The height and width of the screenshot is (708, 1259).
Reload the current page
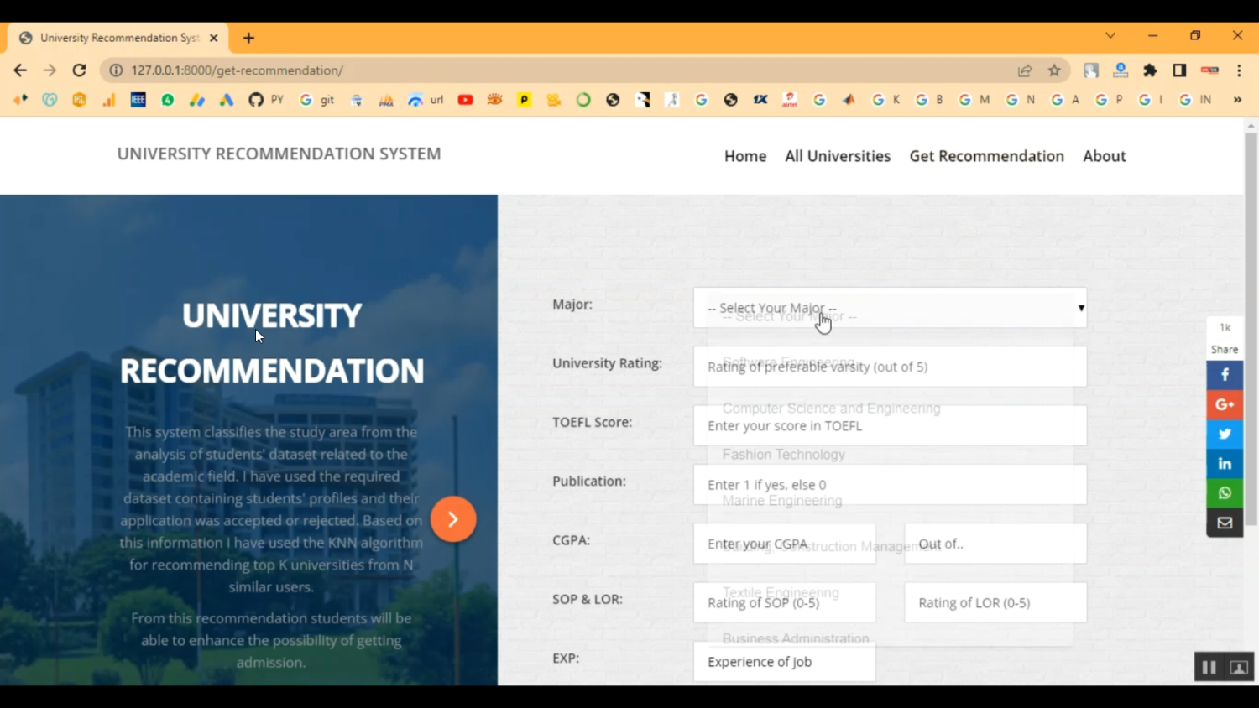[x=79, y=70]
